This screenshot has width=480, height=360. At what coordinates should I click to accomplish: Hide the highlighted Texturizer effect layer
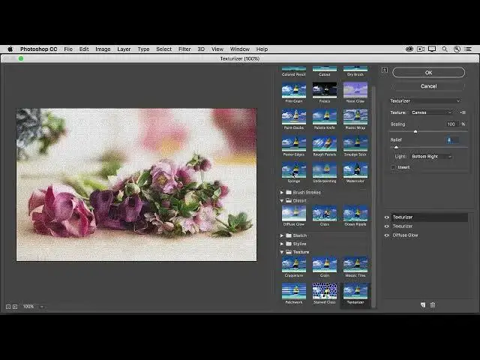(x=387, y=217)
